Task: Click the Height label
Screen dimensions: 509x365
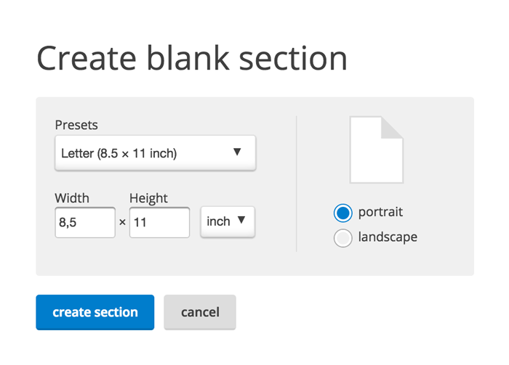Action: pyautogui.click(x=148, y=198)
